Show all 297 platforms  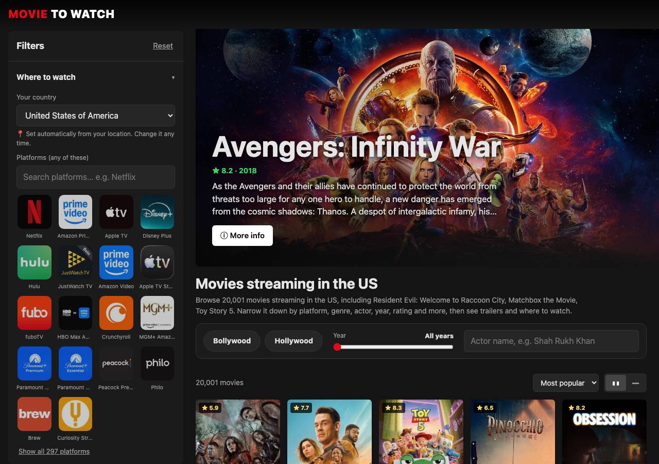click(54, 451)
